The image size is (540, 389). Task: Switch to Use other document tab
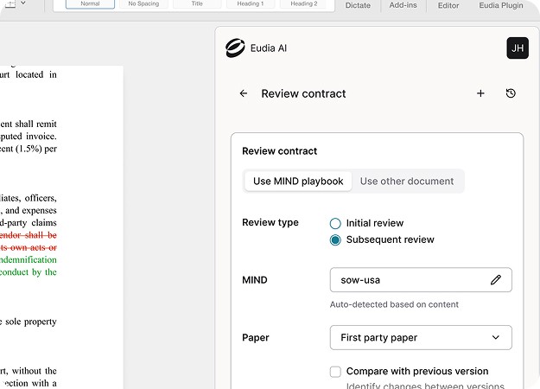(407, 182)
